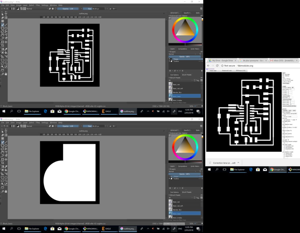Pick the Color Picker eyedropper in upper Krita window
300x233 pixels.
point(6,49)
